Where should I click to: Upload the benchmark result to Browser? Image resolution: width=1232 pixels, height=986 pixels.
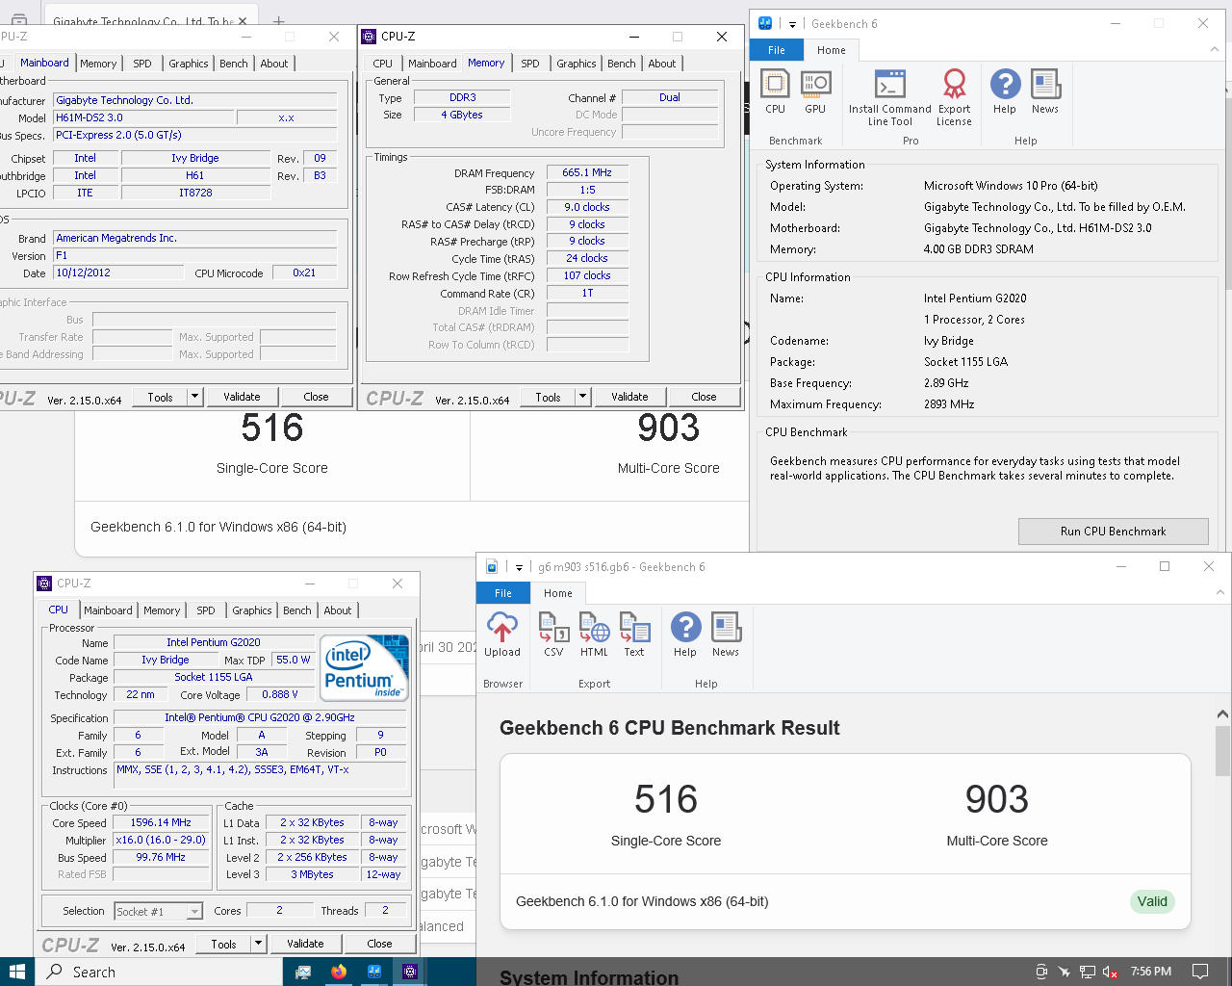point(502,636)
